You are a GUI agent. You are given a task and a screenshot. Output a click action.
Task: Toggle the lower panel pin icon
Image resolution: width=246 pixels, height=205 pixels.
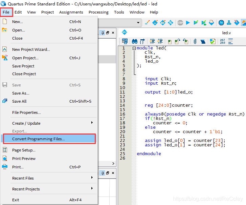pos(103,173)
